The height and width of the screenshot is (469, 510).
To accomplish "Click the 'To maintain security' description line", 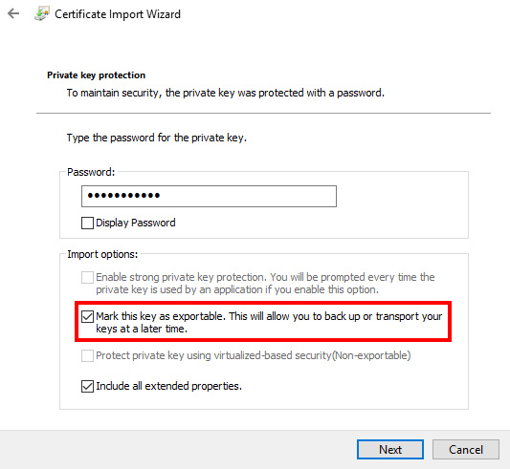I will (226, 93).
